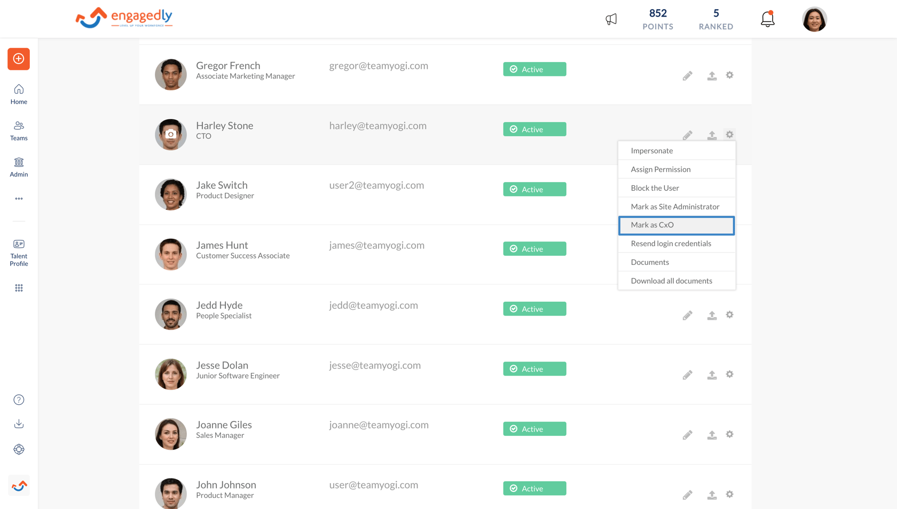
Task: Change Harley Stone's profile photo
Action: 171,135
